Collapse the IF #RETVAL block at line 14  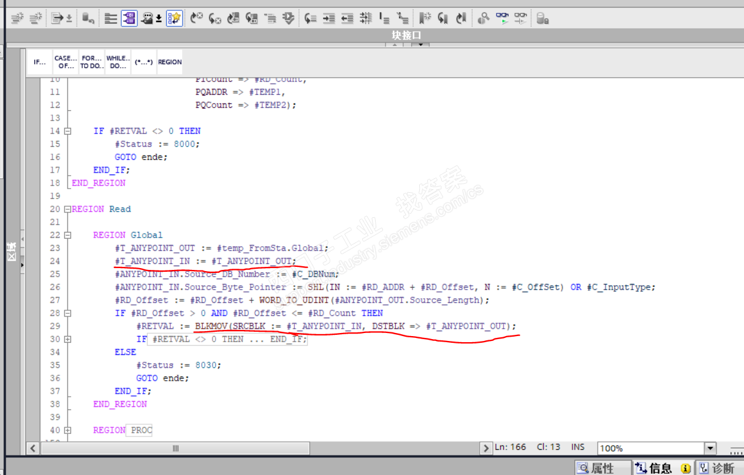click(67, 131)
